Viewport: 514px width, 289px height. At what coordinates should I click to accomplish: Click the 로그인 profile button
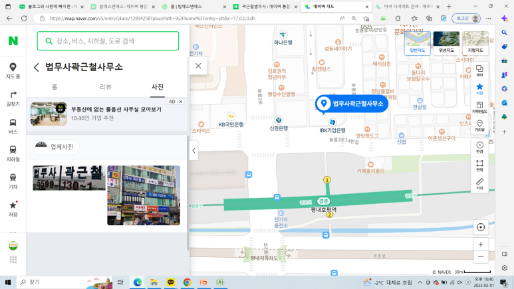[x=466, y=19]
